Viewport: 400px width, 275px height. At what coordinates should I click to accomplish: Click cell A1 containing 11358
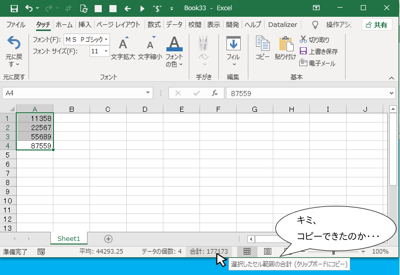coord(35,118)
